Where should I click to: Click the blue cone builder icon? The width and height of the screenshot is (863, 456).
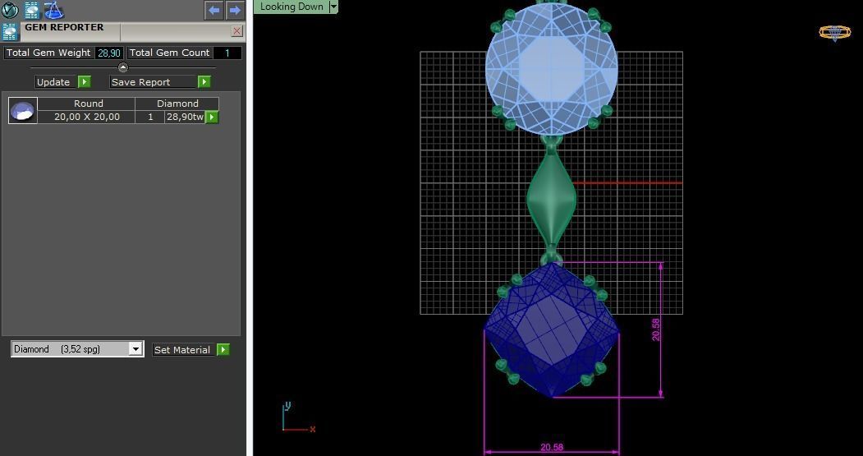point(53,9)
